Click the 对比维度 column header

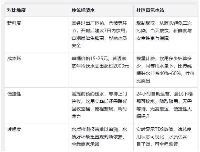point(17,10)
